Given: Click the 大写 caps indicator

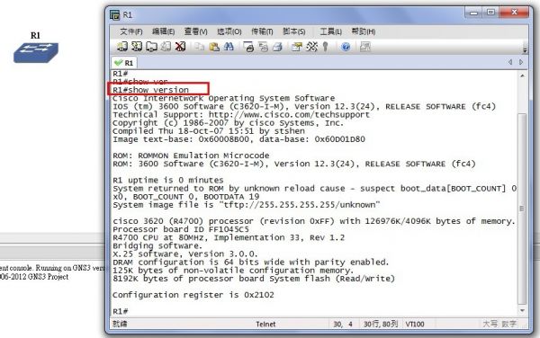Looking at the screenshot, I should (x=490, y=324).
